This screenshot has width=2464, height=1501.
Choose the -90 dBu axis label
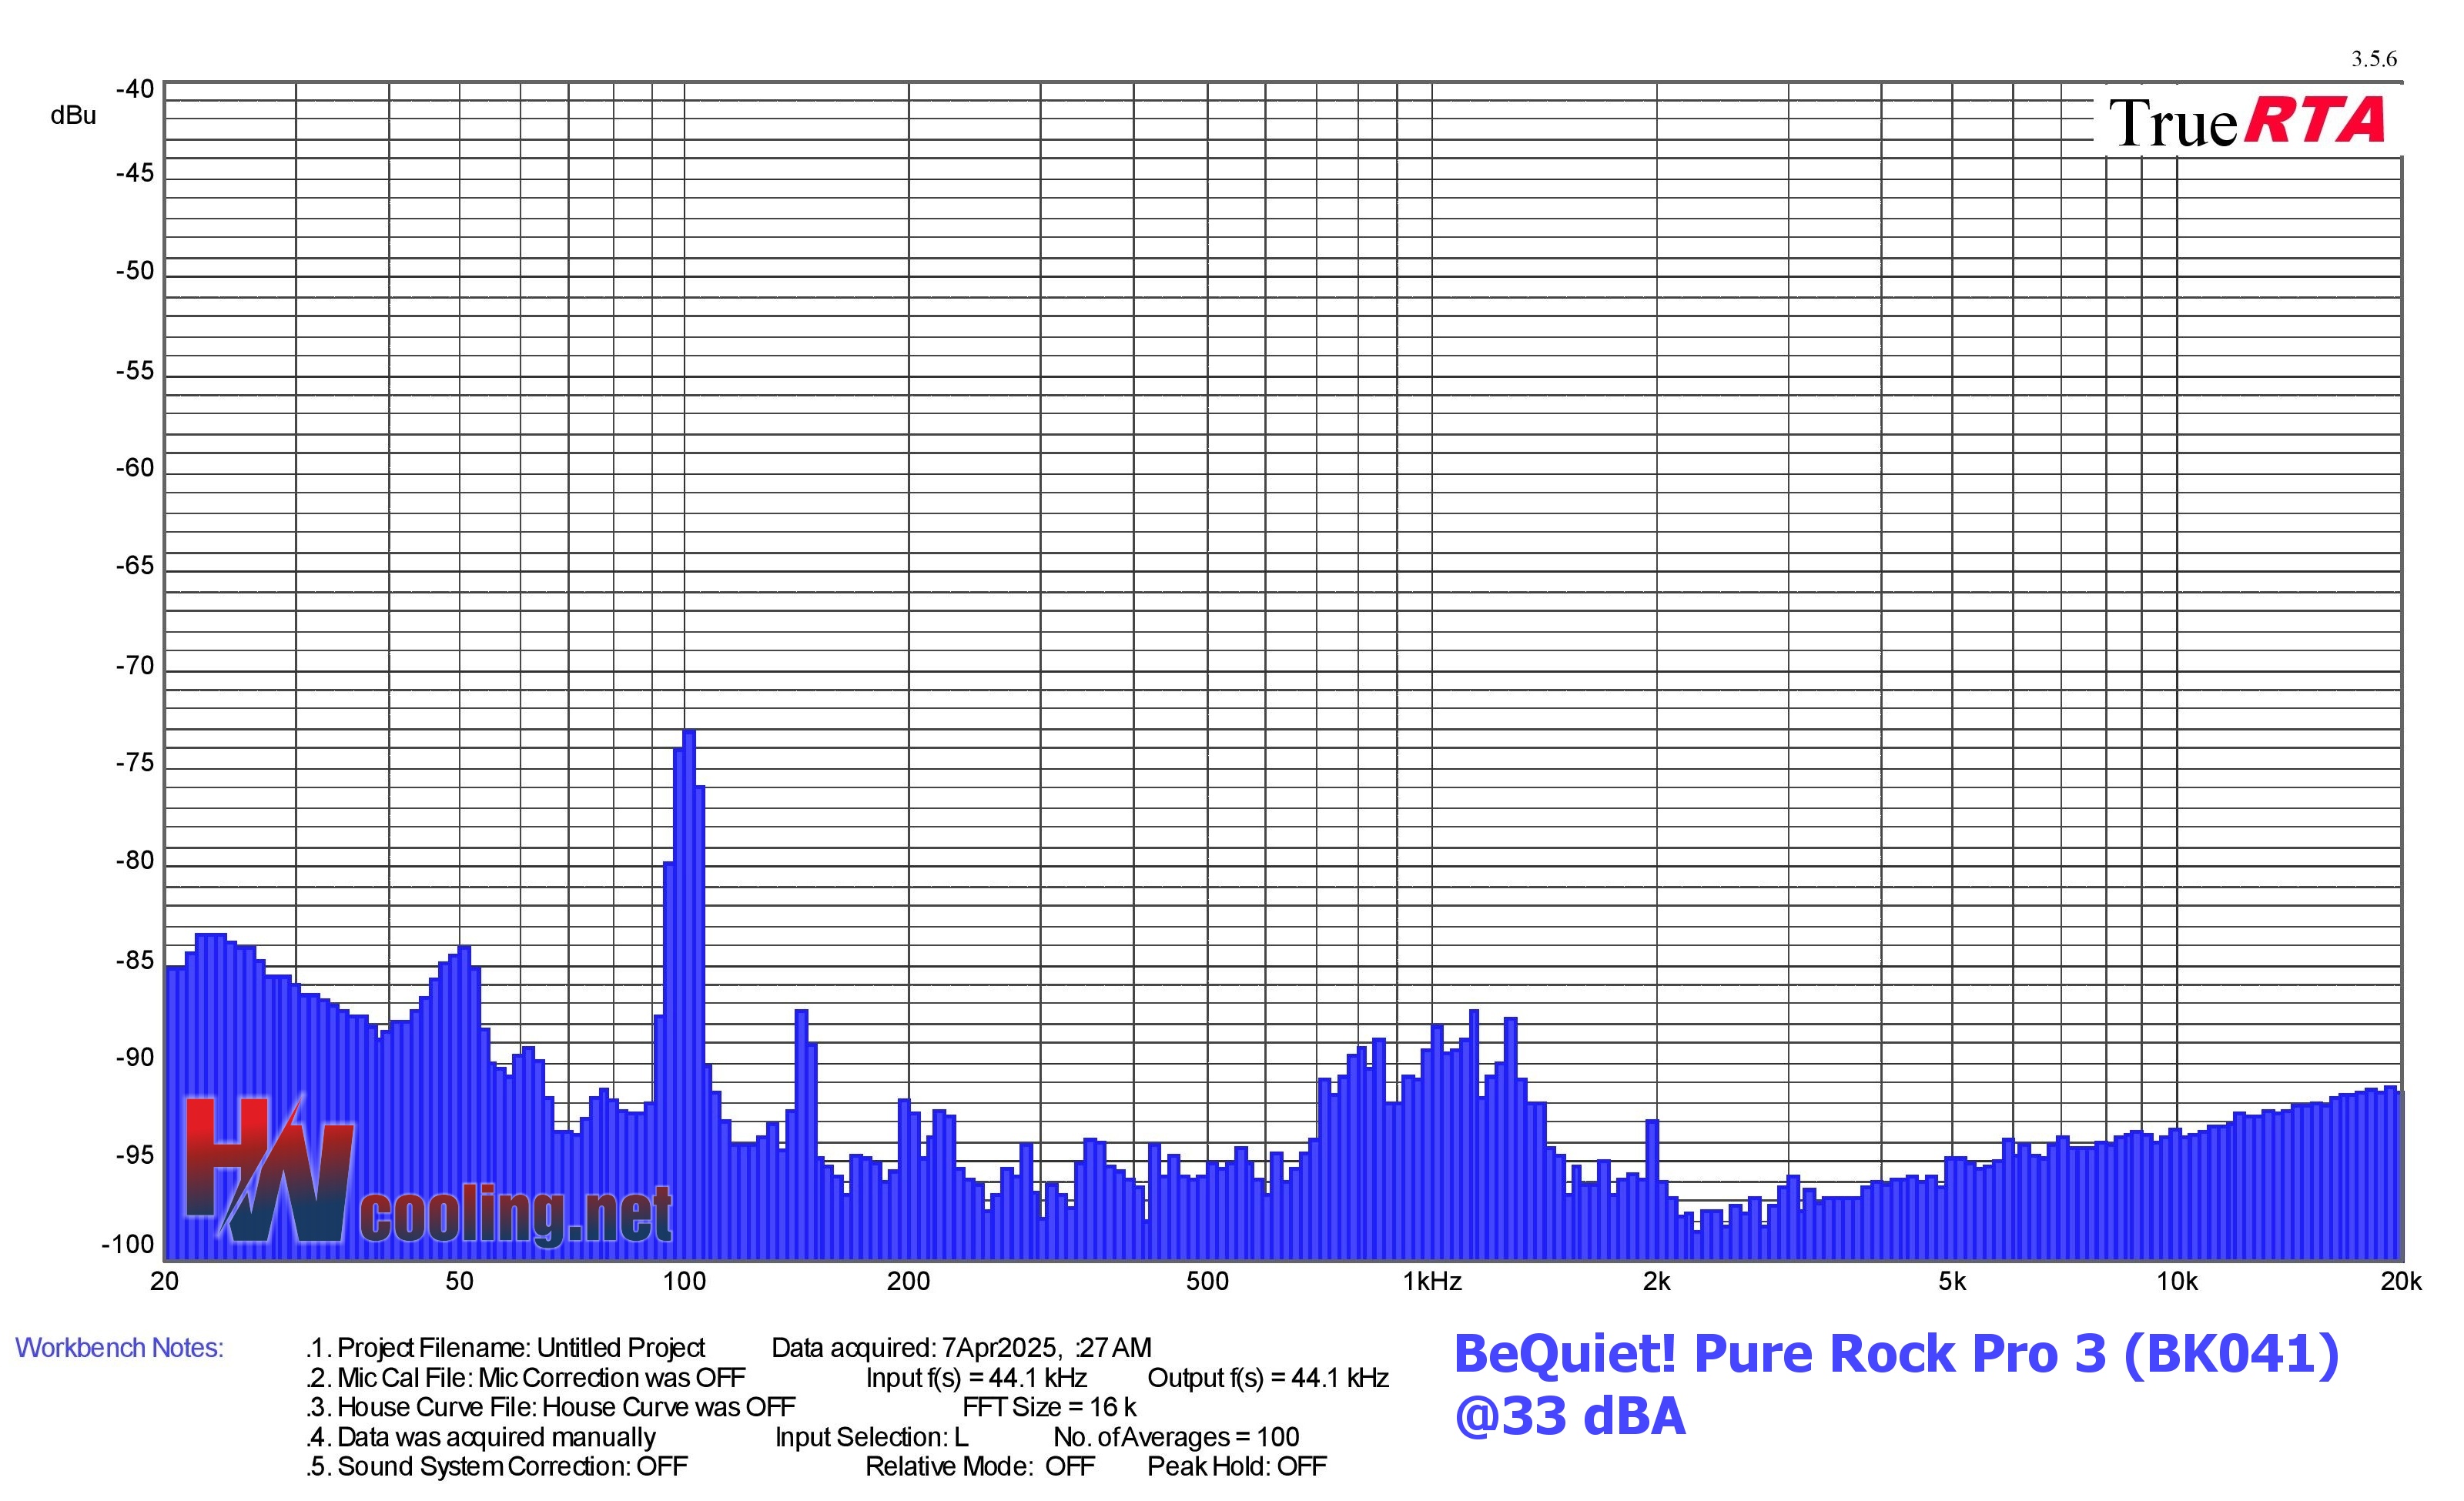(135, 1058)
